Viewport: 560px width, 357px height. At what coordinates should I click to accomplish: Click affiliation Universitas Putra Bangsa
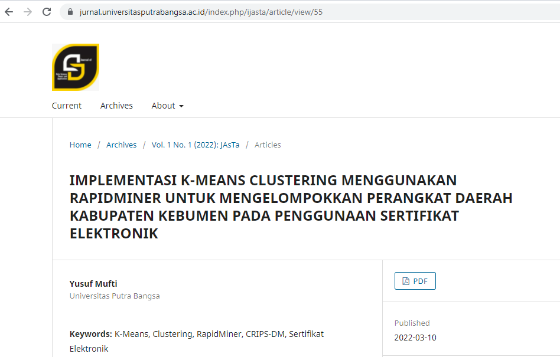(x=115, y=296)
